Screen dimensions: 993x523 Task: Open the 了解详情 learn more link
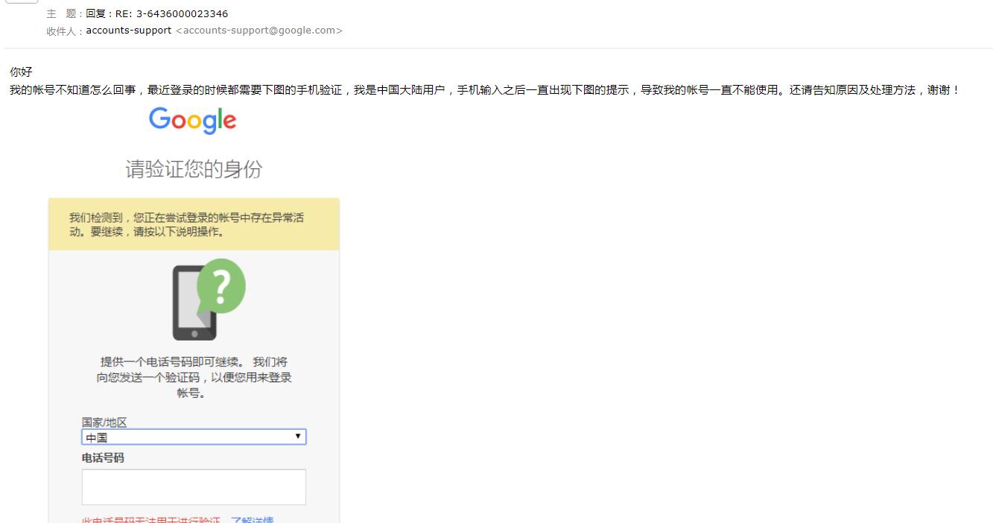252,519
